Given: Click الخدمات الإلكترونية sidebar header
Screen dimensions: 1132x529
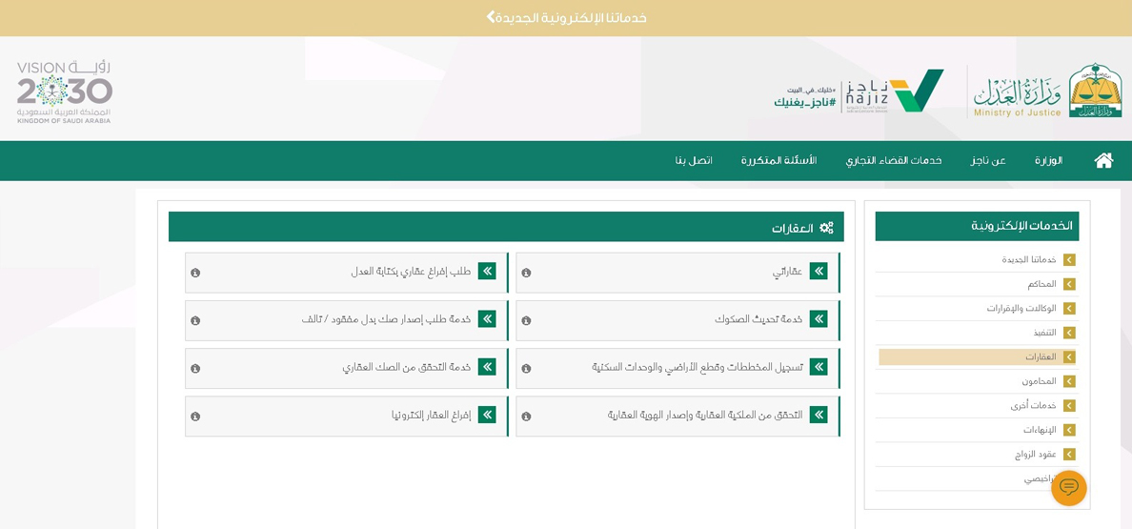Looking at the screenshot, I should pyautogui.click(x=977, y=226).
